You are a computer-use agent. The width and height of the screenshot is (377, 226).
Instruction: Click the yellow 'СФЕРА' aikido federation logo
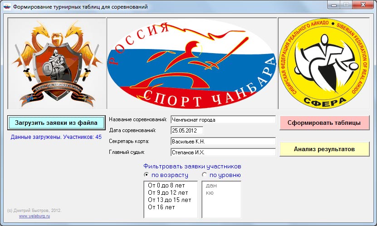coord(324,64)
